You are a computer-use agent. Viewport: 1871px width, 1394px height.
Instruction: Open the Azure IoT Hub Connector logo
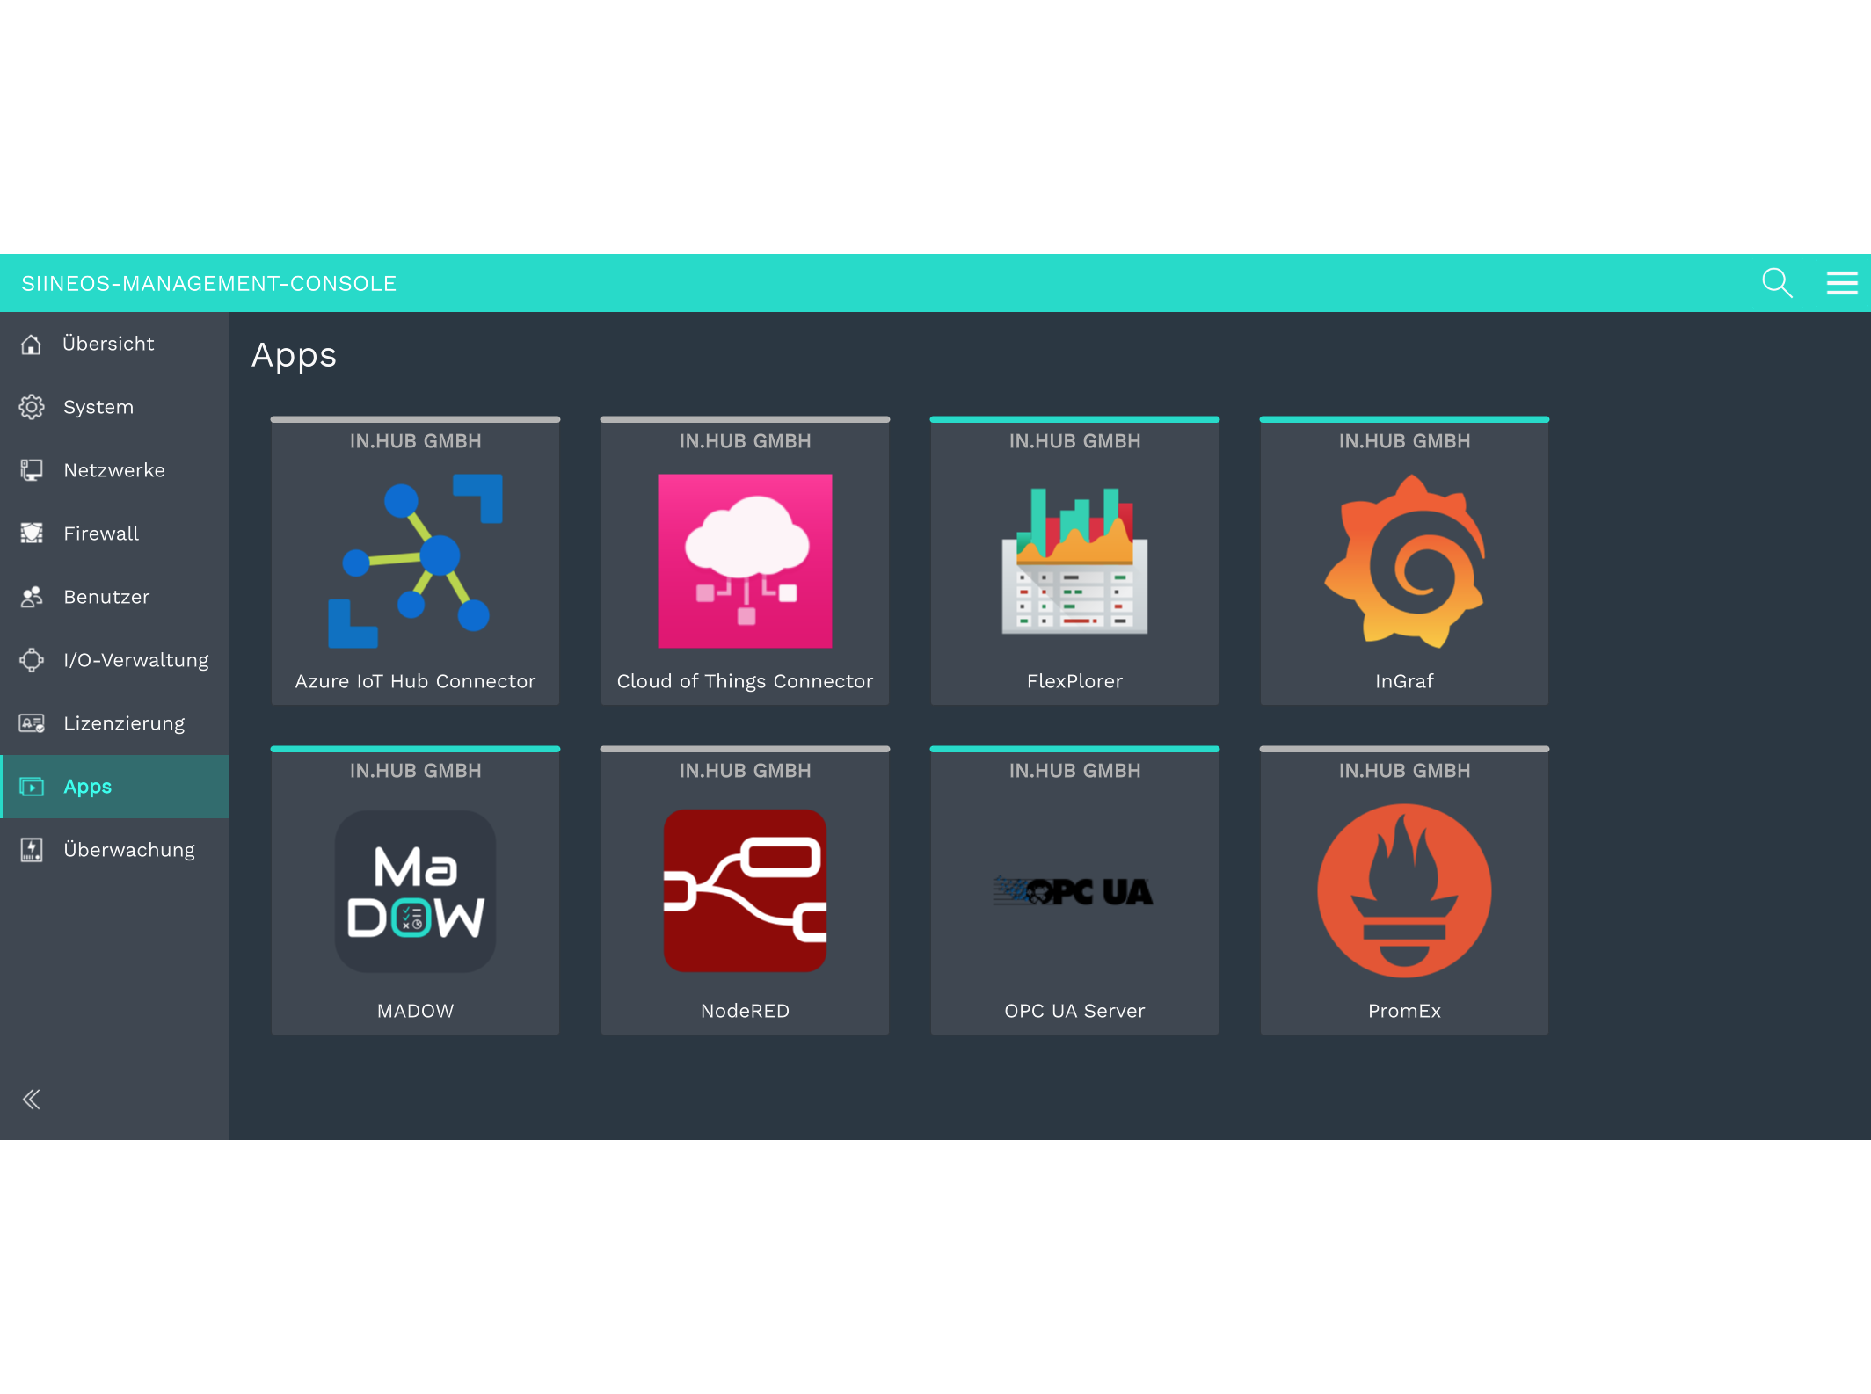415,561
